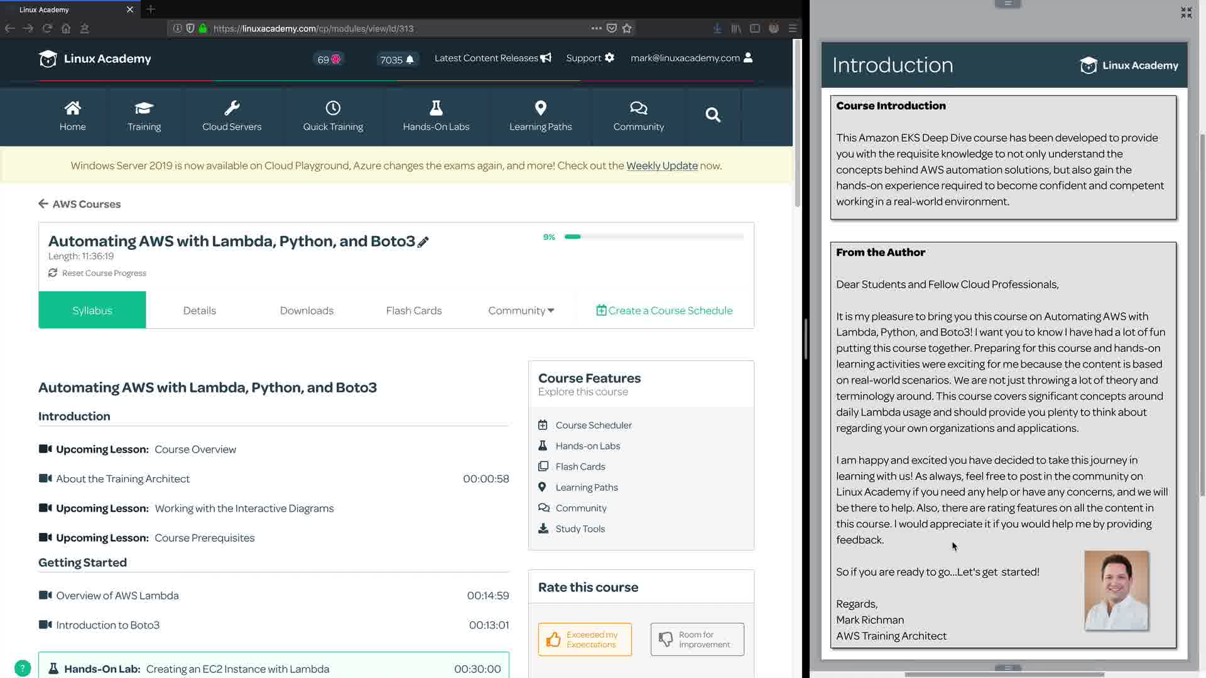Edit course title with pencil icon

(423, 242)
